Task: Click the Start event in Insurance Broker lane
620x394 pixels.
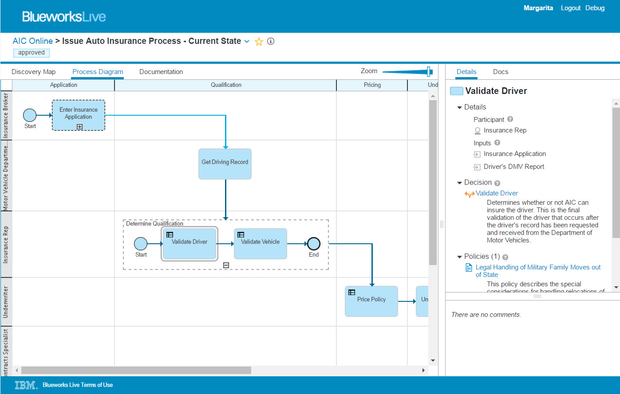Action: click(x=30, y=115)
